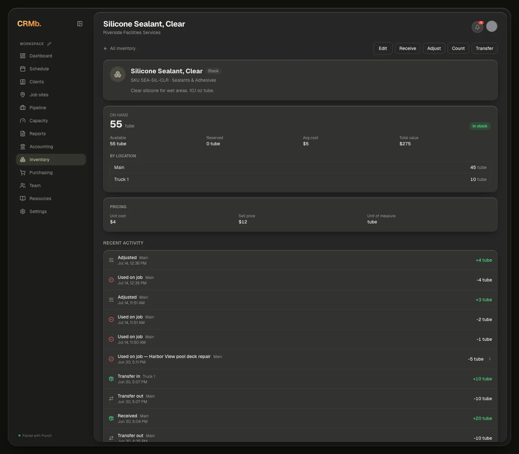The image size is (519, 454).
Task: Click the Adjusted +3 tube entry
Action: [300, 300]
